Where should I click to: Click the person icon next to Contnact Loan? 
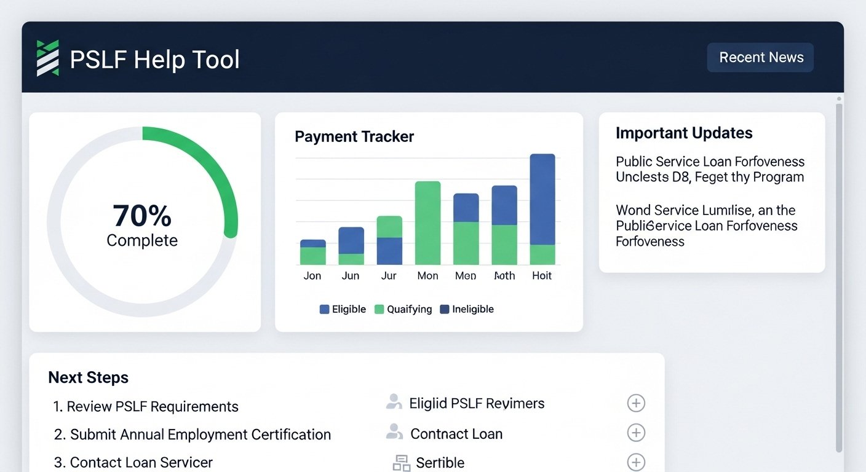tap(394, 432)
